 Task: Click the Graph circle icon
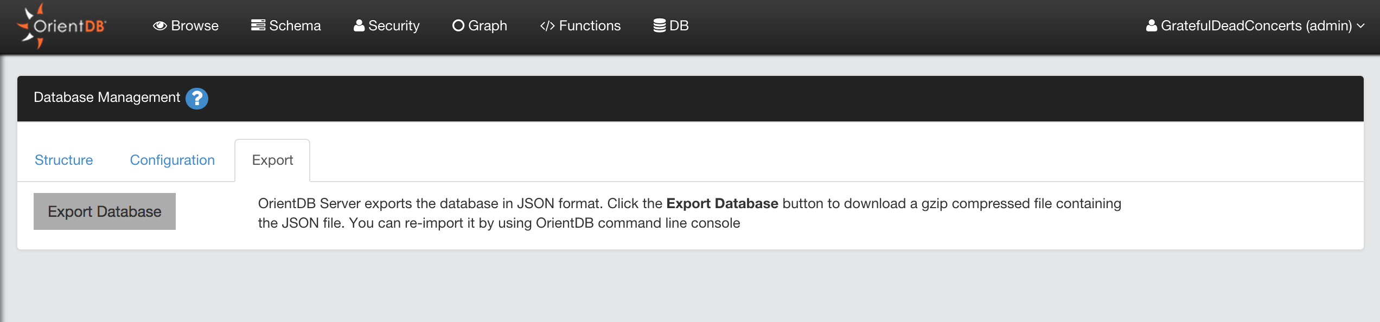(459, 25)
